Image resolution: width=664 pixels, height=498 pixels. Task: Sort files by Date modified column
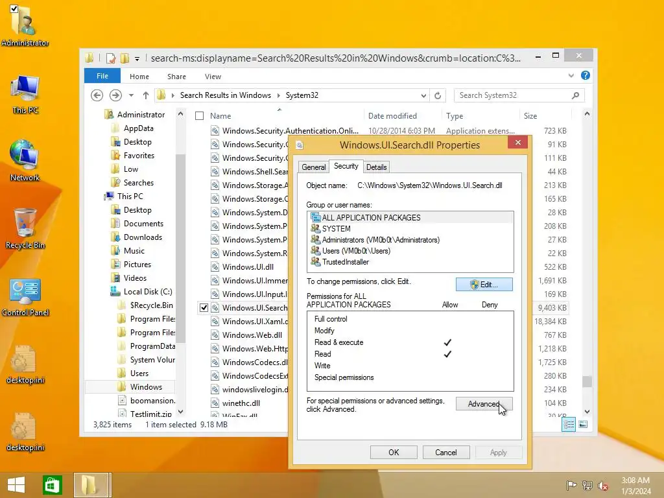tap(392, 115)
